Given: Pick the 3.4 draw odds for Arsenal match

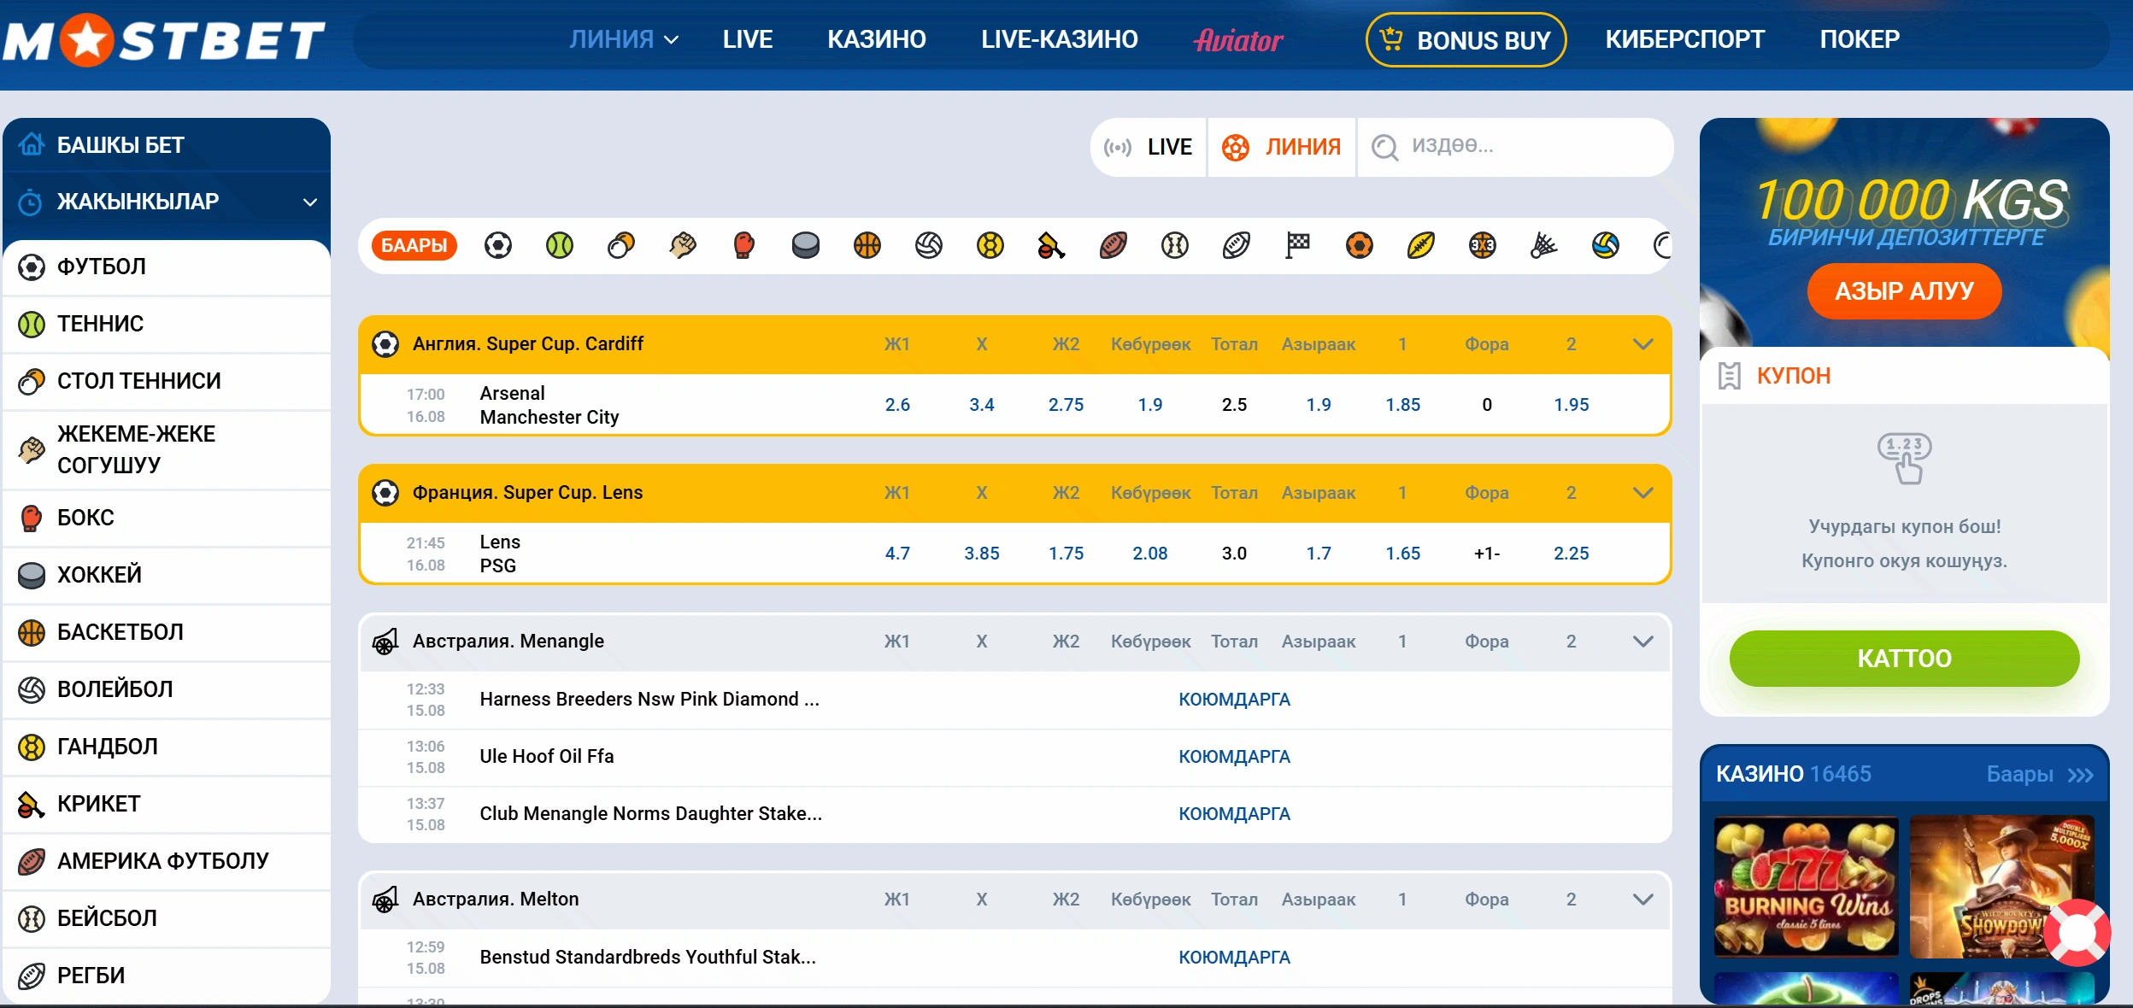Looking at the screenshot, I should 982,405.
